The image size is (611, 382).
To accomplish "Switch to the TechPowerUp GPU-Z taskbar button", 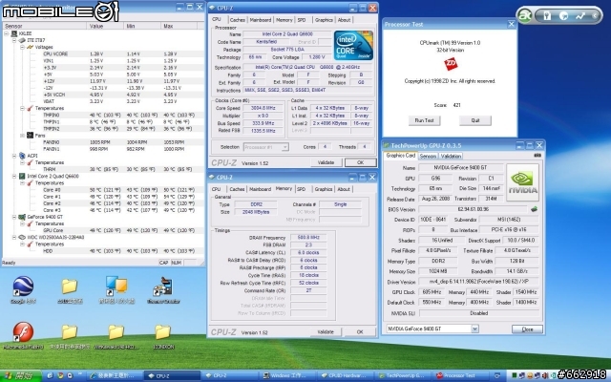I will click(x=404, y=375).
